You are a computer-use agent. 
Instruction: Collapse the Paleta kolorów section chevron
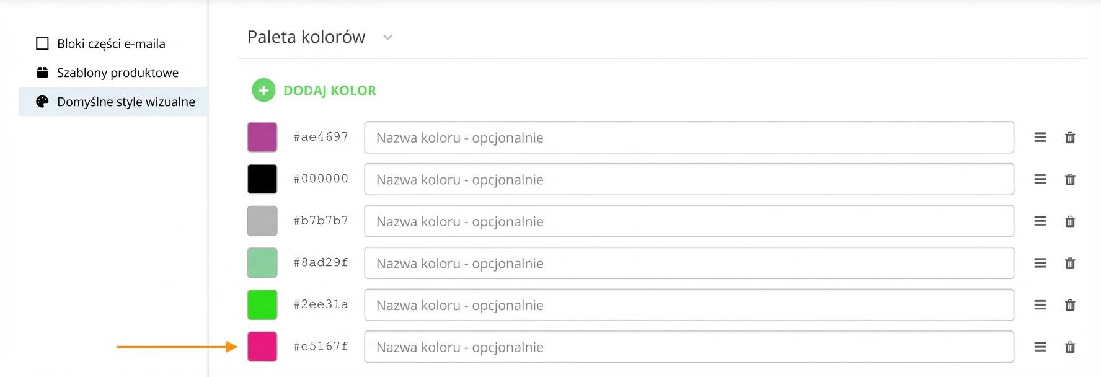pyautogui.click(x=388, y=37)
